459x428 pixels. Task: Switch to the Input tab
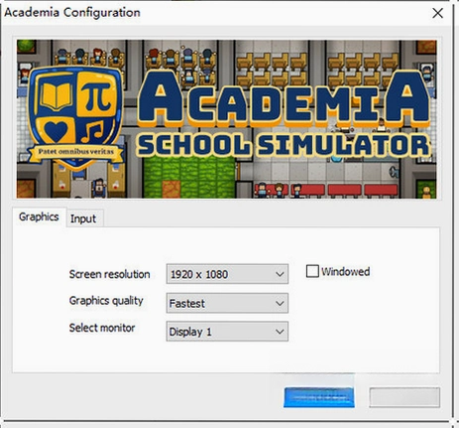pos(83,218)
